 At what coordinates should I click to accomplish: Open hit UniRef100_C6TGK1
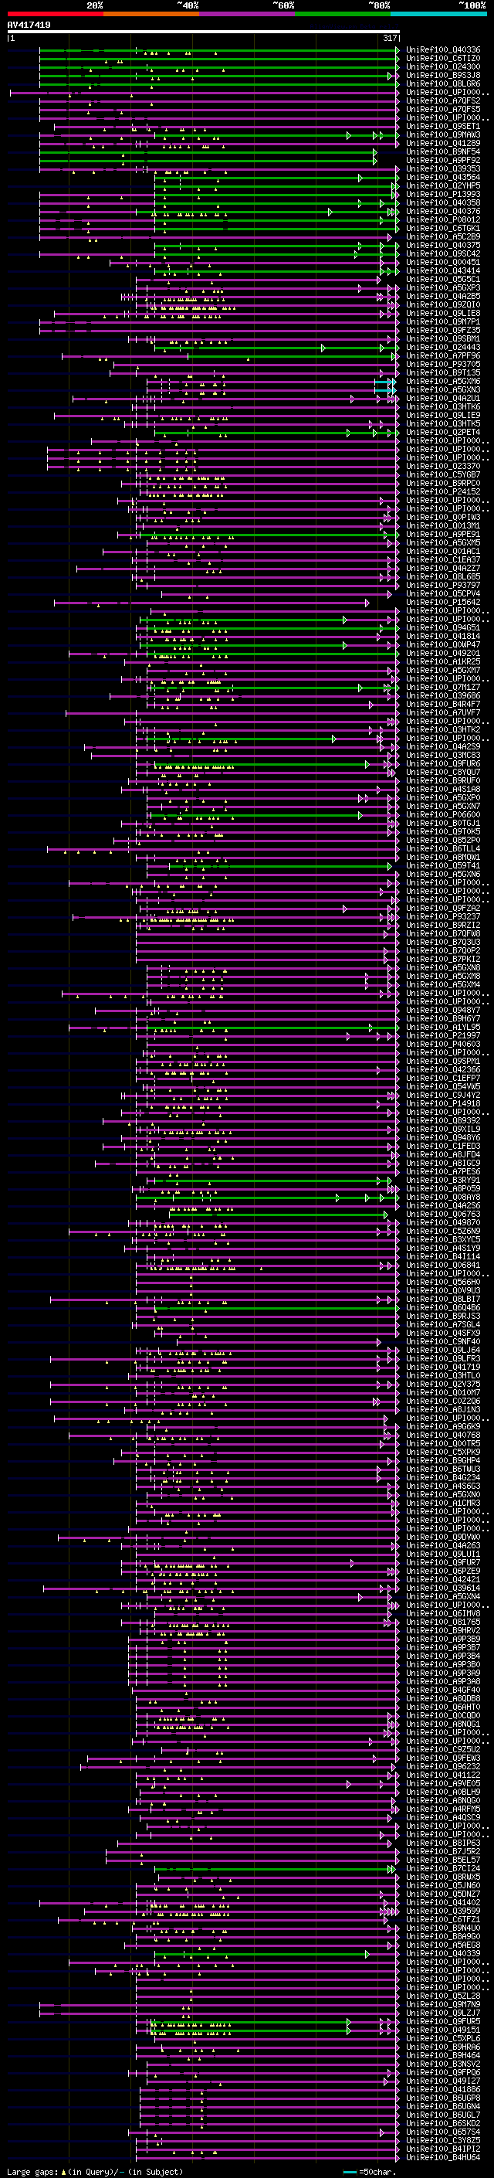[442, 228]
